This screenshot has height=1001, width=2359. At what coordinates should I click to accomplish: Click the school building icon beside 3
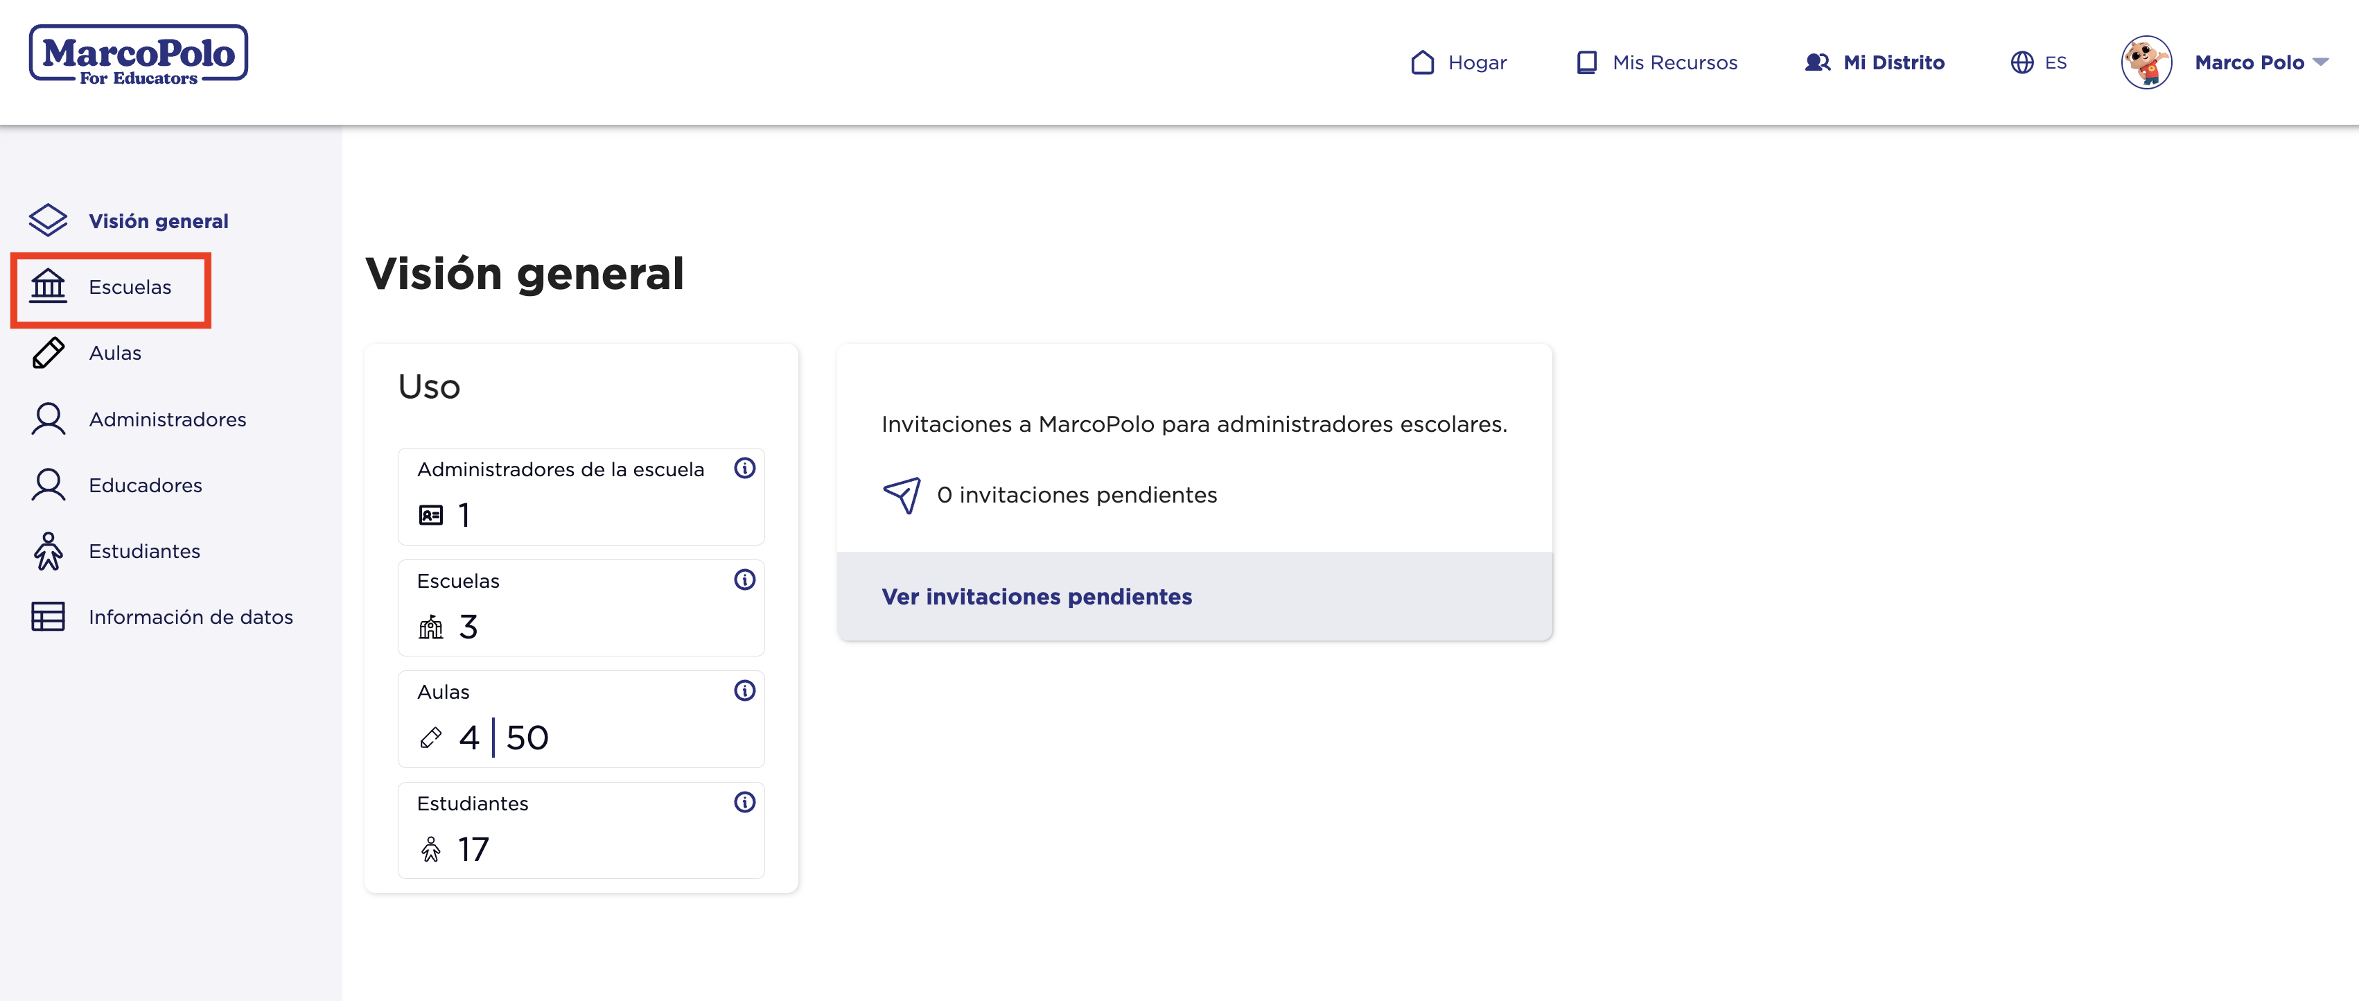(x=430, y=627)
